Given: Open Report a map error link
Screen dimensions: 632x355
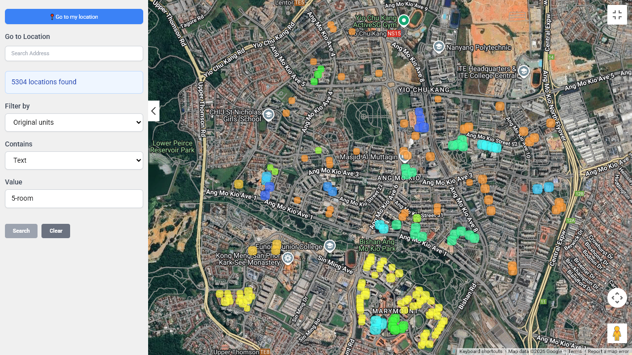Looking at the screenshot, I should [608, 352].
